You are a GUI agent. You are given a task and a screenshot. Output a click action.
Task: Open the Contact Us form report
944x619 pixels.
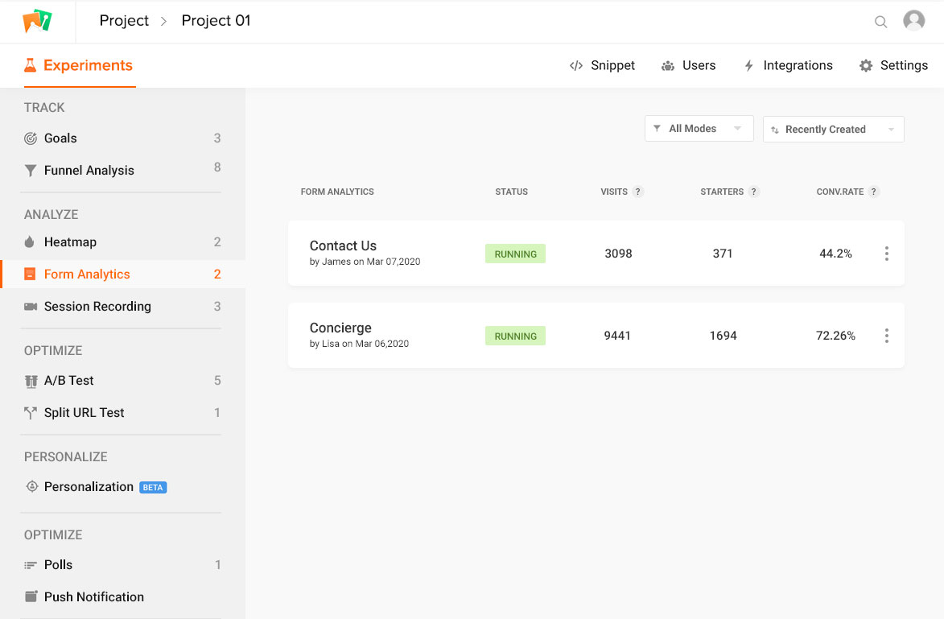coord(343,246)
